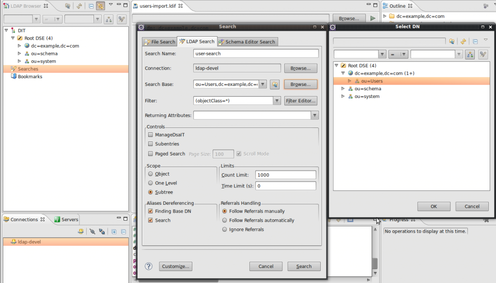496x283 pixels.
Task: Click the refresh icon in Select DN dialog
Action: tap(463, 42)
